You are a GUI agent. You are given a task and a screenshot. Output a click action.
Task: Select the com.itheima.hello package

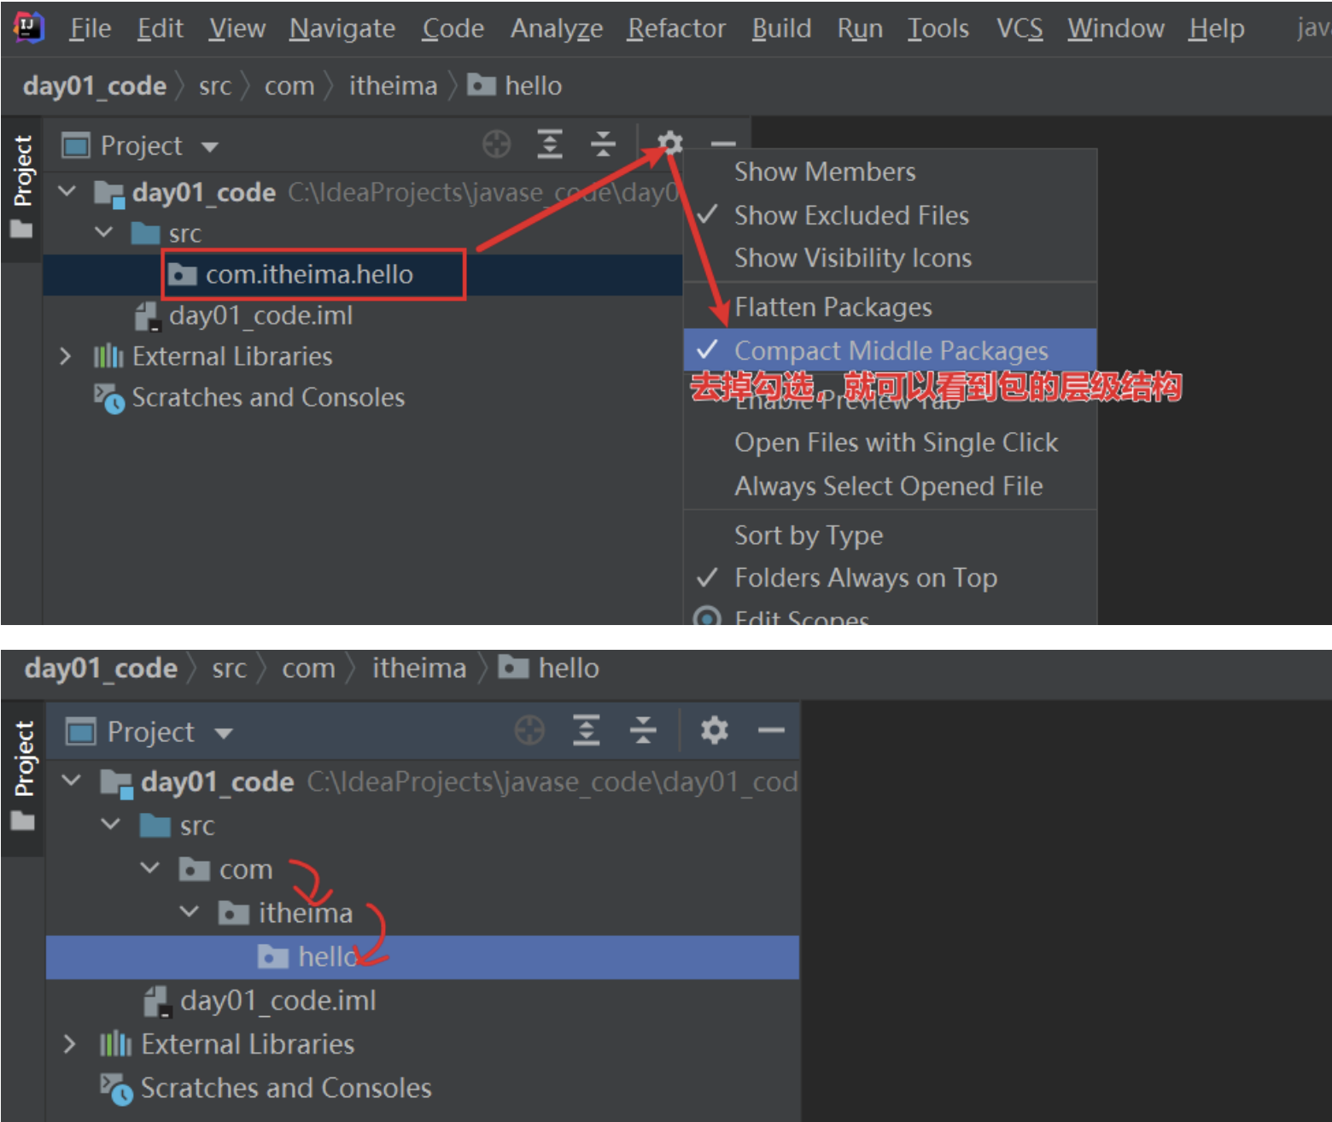pyautogui.click(x=363, y=274)
